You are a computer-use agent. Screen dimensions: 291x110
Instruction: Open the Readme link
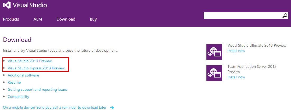[14, 82]
